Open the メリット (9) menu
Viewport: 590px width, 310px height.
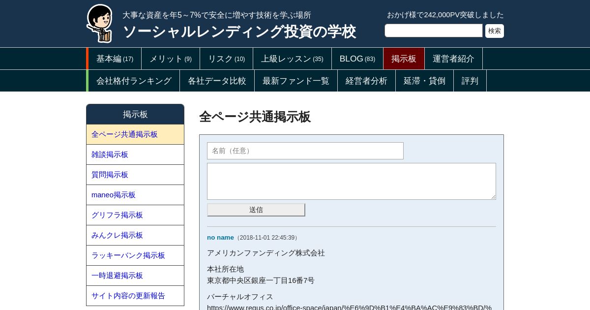(x=171, y=59)
